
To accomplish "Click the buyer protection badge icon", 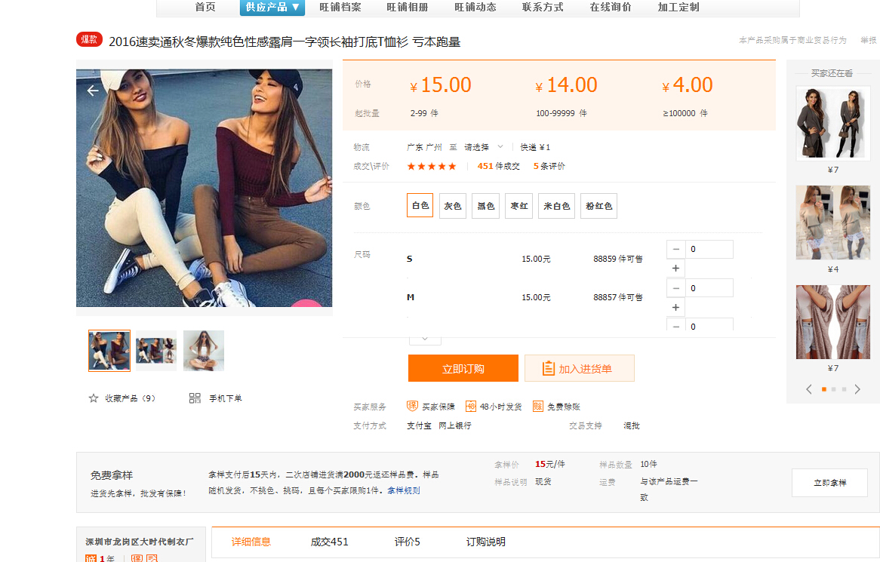I will point(412,407).
